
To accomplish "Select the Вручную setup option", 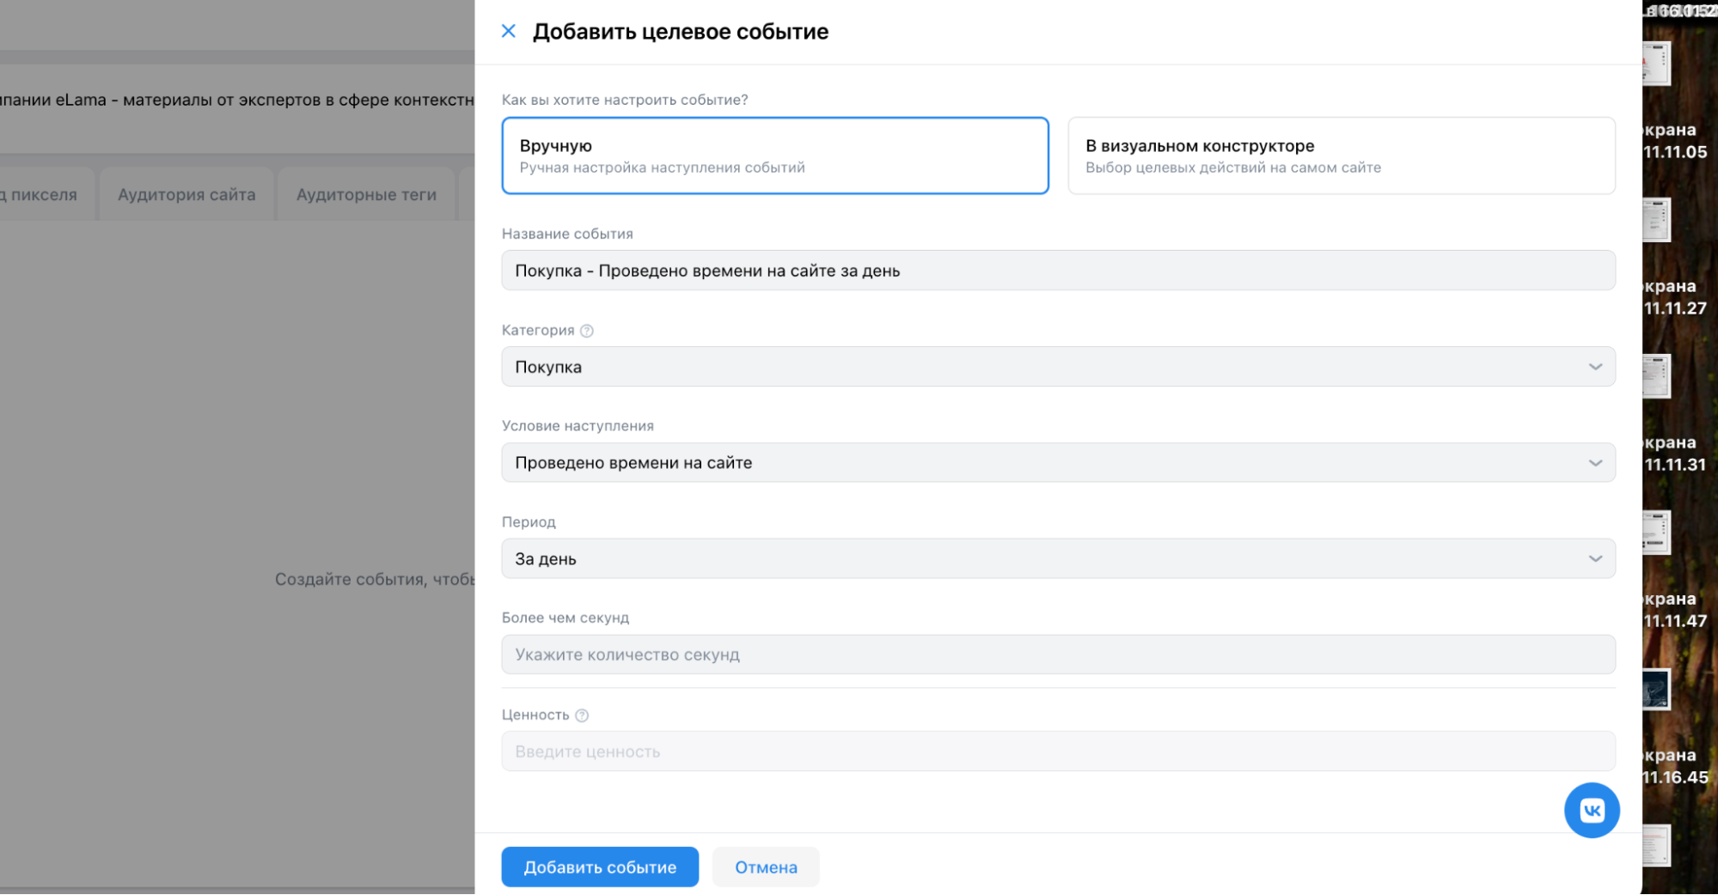I will (774, 155).
